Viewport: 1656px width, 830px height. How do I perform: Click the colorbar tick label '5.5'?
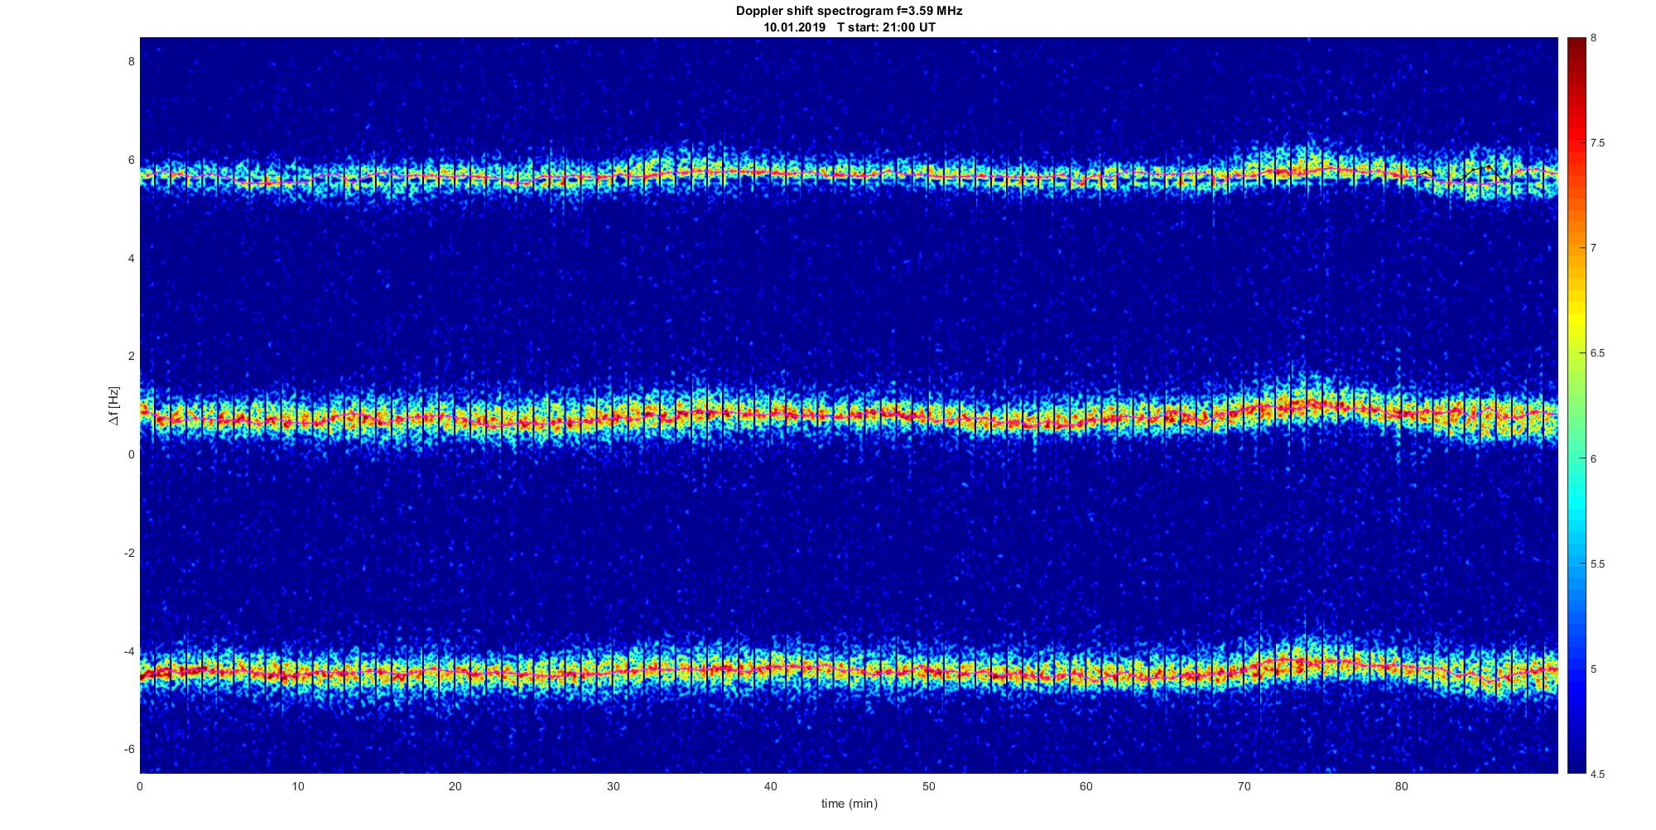(1598, 564)
